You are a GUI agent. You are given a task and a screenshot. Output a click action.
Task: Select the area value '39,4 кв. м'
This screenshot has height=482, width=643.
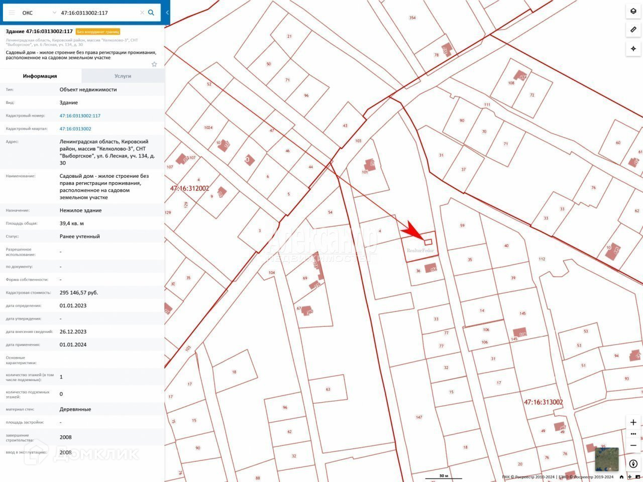coord(72,223)
